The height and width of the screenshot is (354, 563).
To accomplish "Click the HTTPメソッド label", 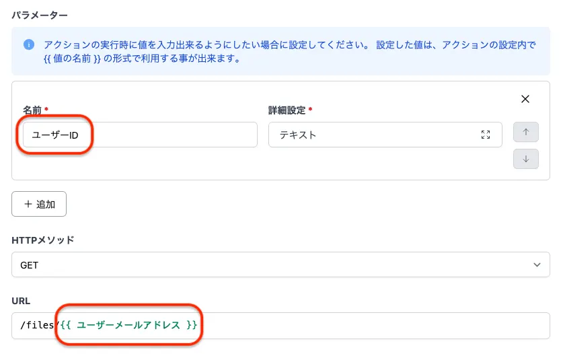I will (x=43, y=240).
